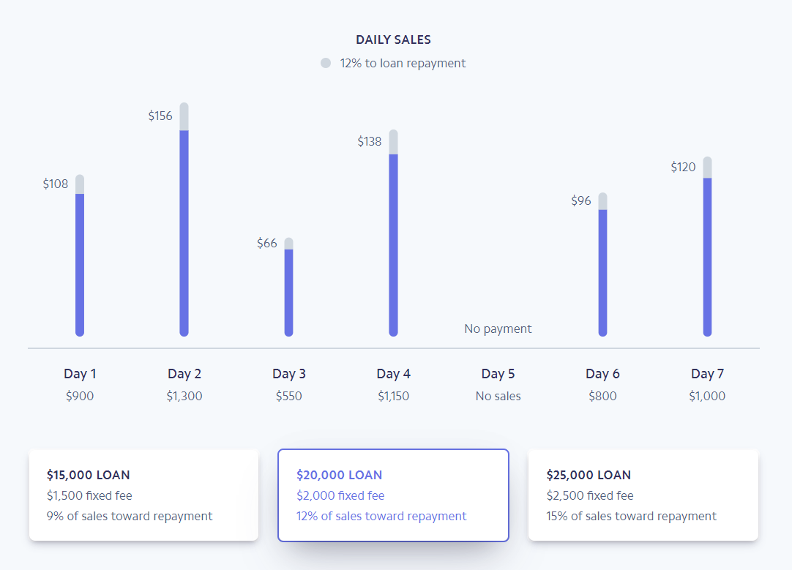Click the Day 1 sales bar
792x570 pixels.
pyautogui.click(x=80, y=263)
